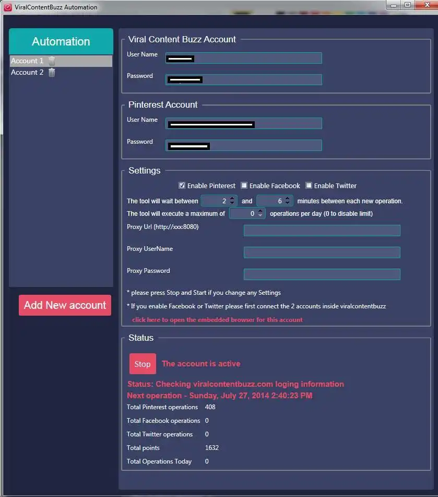Click the 'Status: Checking viralcontentbuzz.com' line
This screenshot has height=497, width=438.
tap(235, 384)
